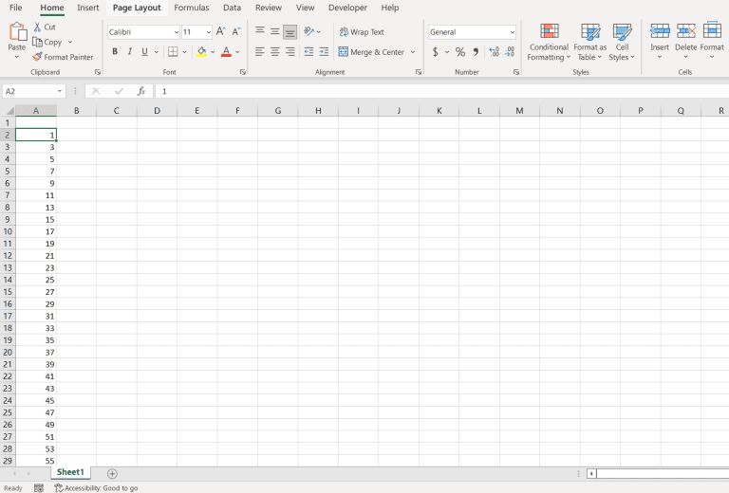Open the Developer ribbon tab
Viewport: 729px width, 493px height.
click(x=347, y=8)
